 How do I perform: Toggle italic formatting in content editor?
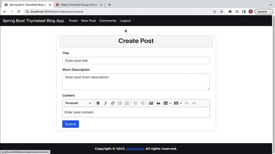[105, 103]
